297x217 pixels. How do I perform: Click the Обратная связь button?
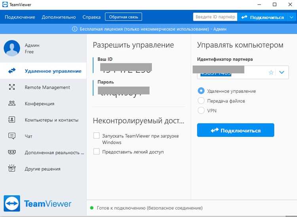click(x=124, y=17)
